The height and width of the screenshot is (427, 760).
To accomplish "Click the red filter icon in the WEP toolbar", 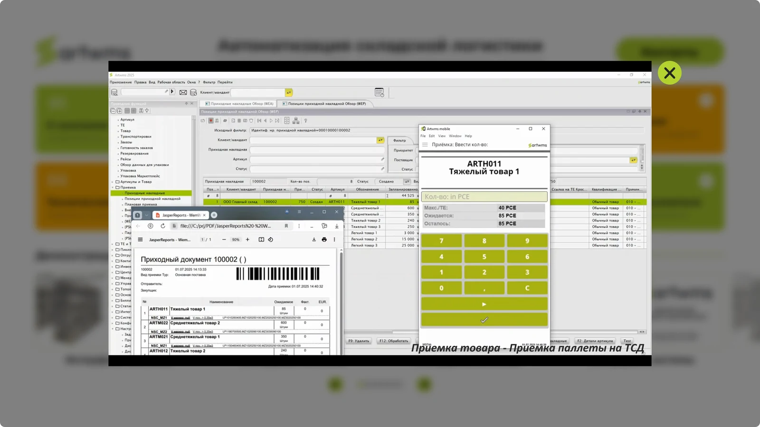I will (211, 121).
